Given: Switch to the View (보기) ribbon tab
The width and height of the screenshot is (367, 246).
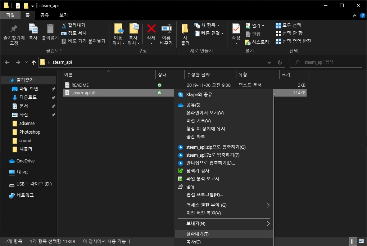Looking at the screenshot, I should point(63,15).
